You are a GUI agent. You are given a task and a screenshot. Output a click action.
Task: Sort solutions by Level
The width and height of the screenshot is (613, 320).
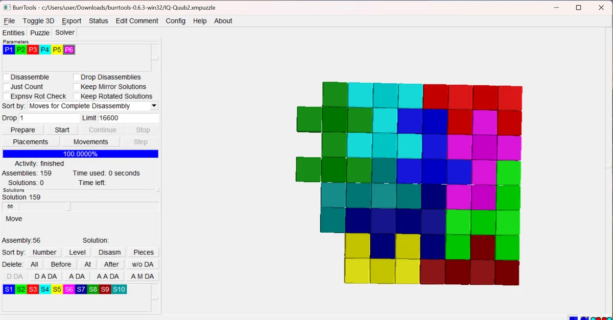tap(78, 252)
